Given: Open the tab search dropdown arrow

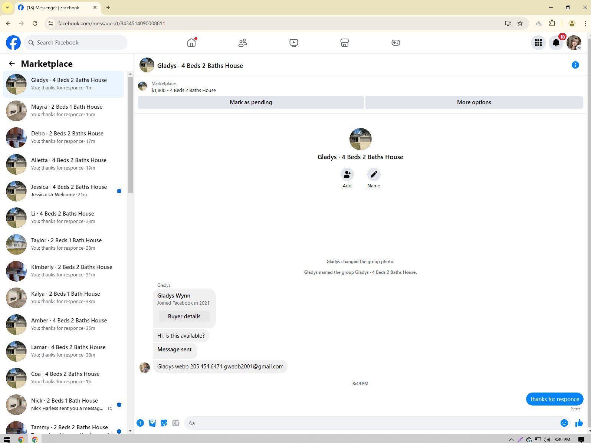Looking at the screenshot, I should 7,7.
